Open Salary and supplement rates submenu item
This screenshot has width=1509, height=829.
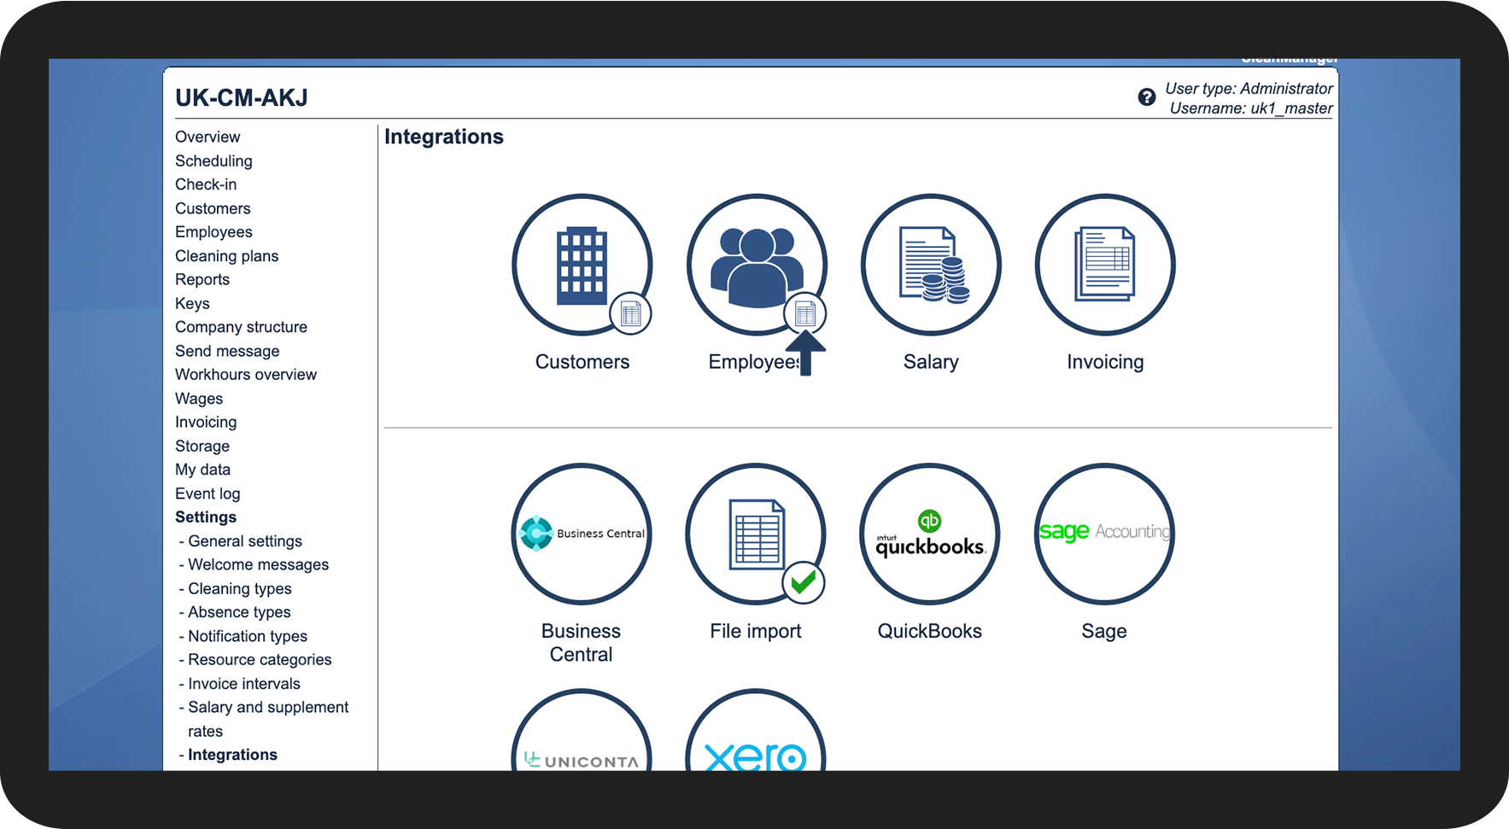pos(268,719)
